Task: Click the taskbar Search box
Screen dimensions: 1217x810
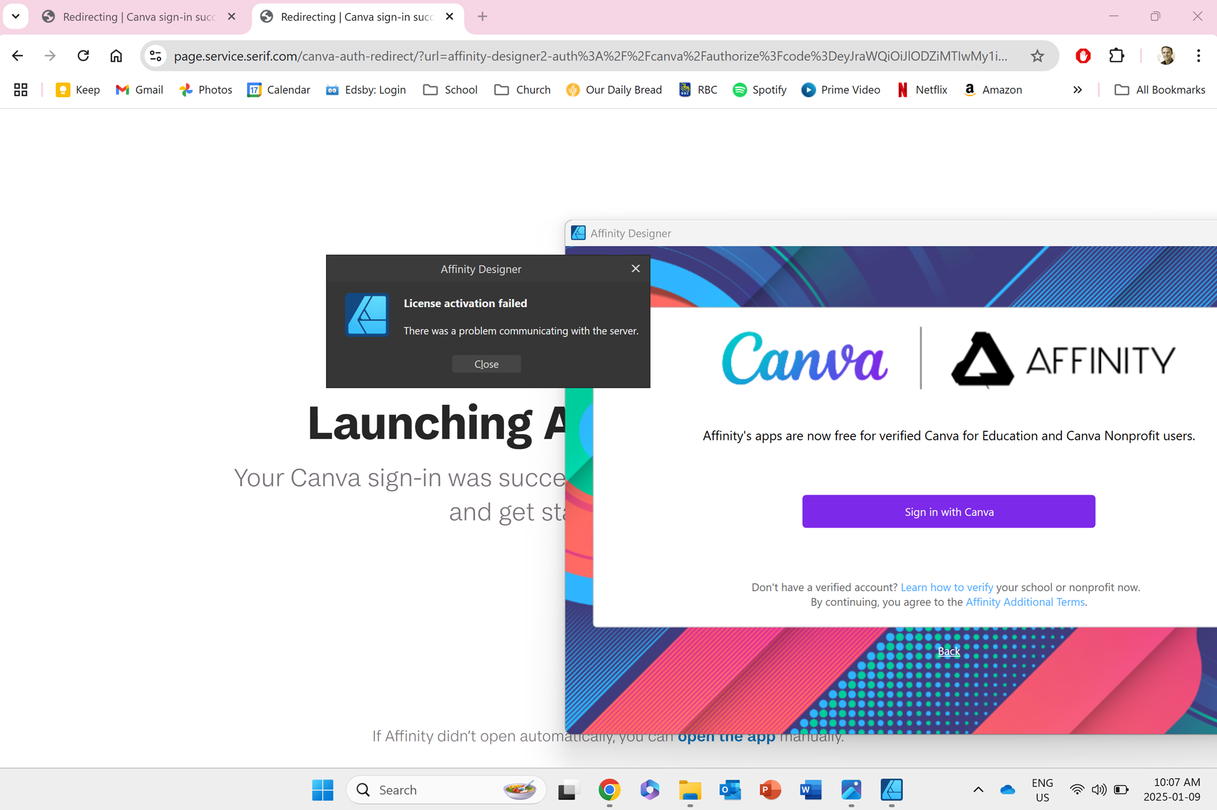Action: (x=446, y=790)
